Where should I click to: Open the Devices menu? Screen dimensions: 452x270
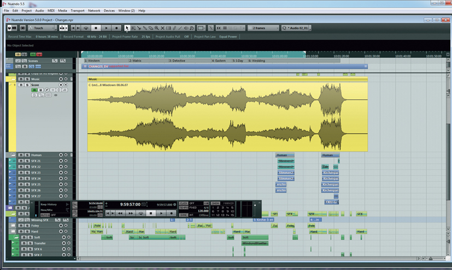click(109, 11)
